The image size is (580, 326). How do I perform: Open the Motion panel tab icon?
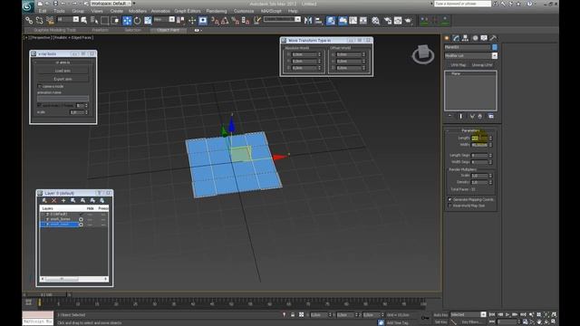point(475,38)
